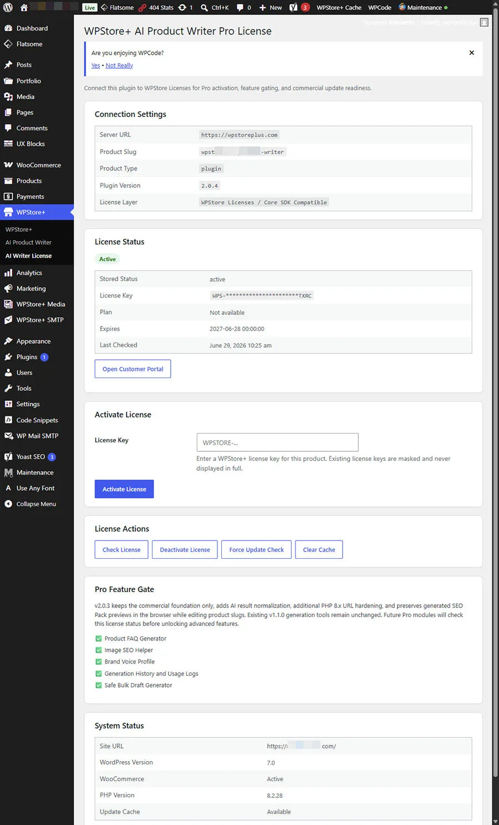Click the WPStore+ SMTP envelope icon

(8, 320)
